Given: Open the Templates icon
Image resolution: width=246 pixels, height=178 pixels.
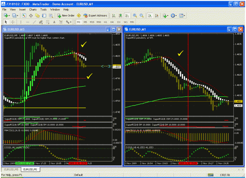Looking at the screenshot, I should [x=181, y=15].
